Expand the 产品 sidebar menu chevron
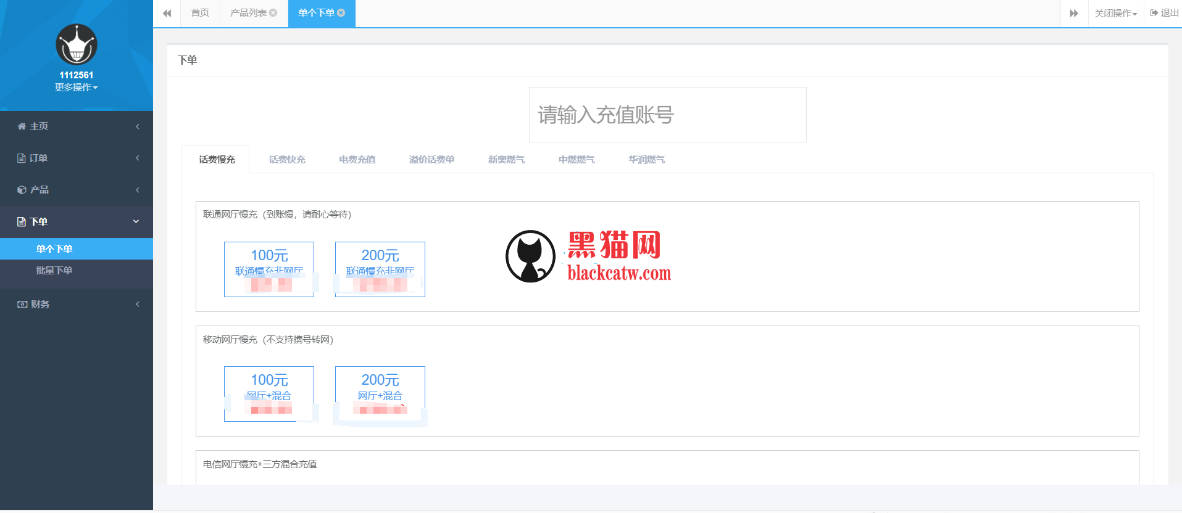The height and width of the screenshot is (513, 1182). coord(138,190)
